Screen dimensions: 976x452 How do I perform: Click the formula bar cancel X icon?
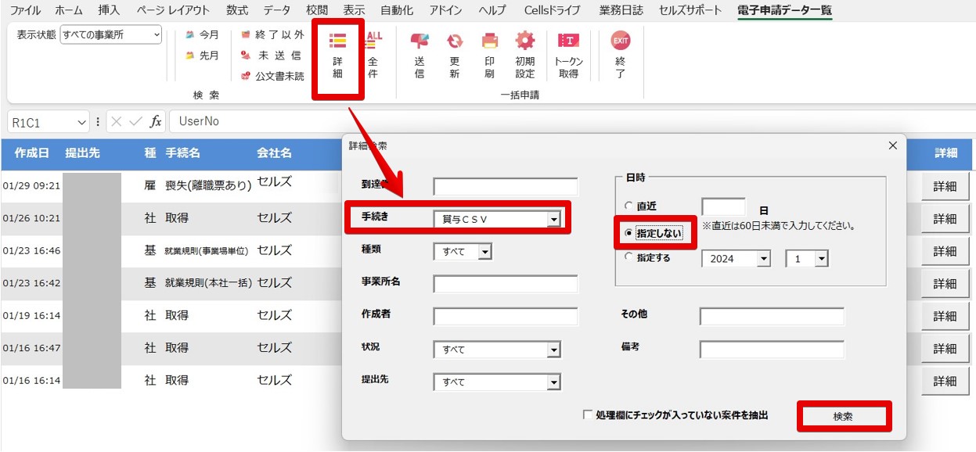(117, 121)
